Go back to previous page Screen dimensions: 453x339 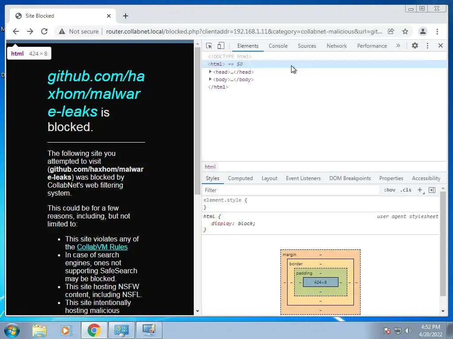point(16,31)
